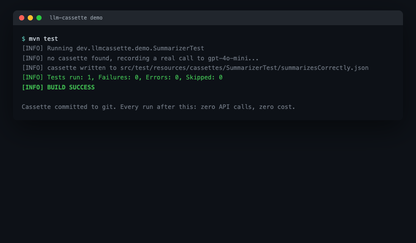Click the red close window button
Image resolution: width=416 pixels, height=243 pixels.
pyautogui.click(x=22, y=18)
